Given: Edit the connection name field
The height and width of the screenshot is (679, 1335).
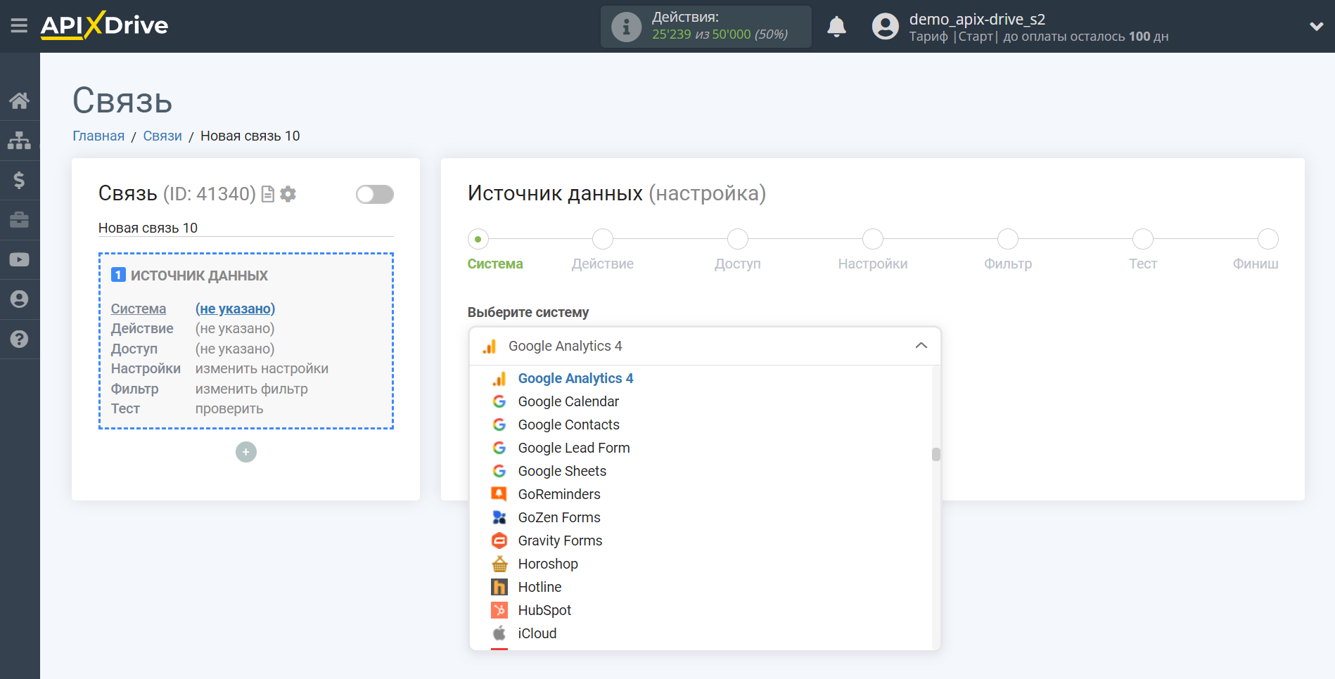Looking at the screenshot, I should tap(246, 228).
